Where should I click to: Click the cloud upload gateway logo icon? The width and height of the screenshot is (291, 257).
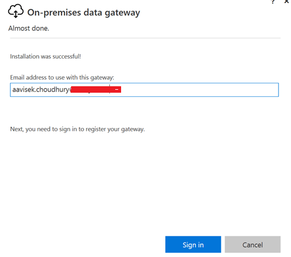16,11
